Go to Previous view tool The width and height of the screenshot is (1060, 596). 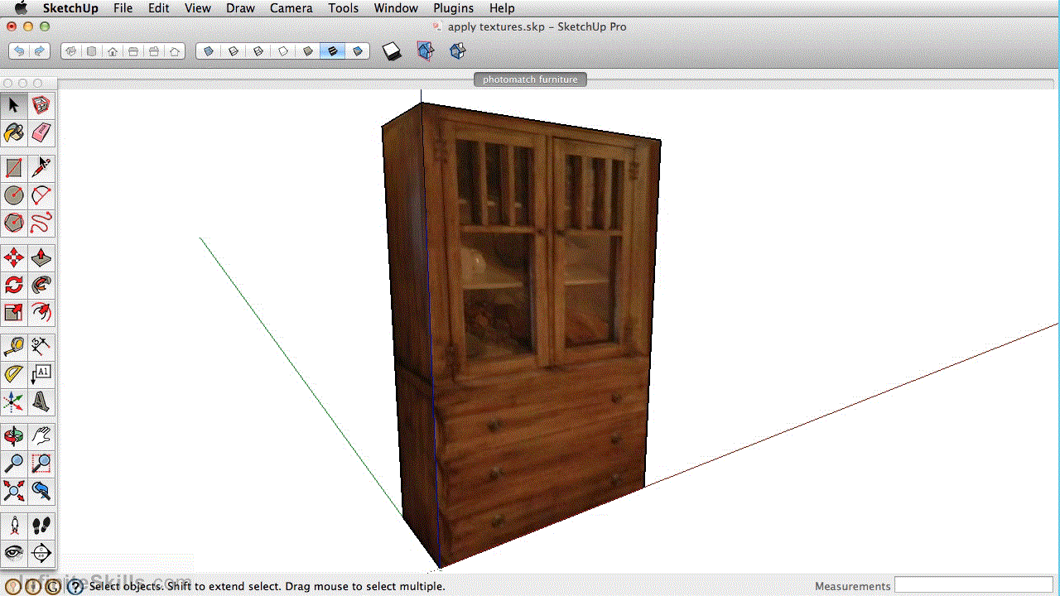pos(41,491)
